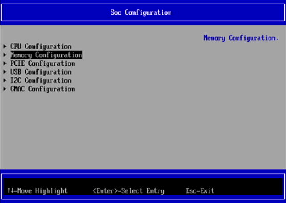
Task: Open the CPU Configuration submenu
Action: [41, 47]
